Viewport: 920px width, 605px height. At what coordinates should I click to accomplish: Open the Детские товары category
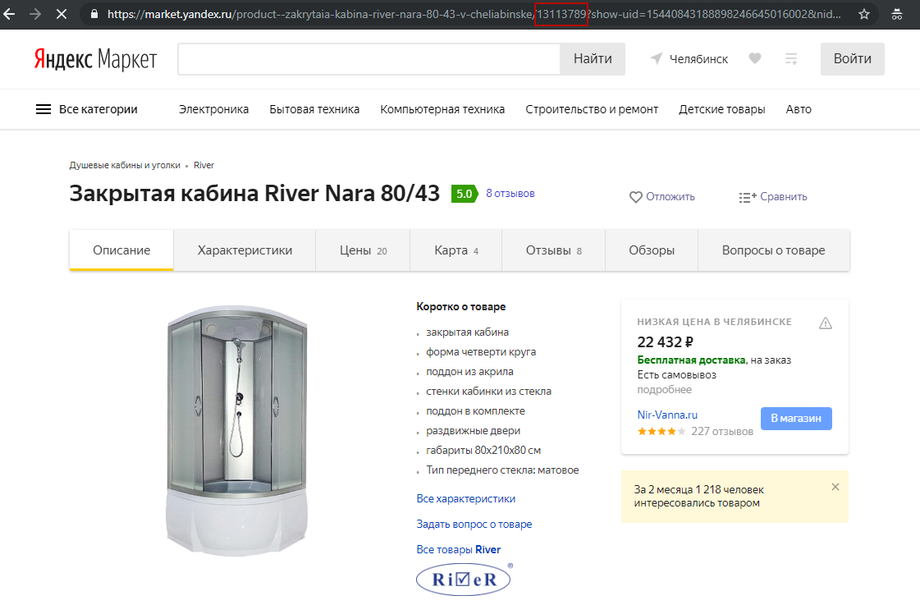click(x=722, y=109)
